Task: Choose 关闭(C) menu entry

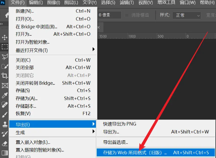Action: [53, 60]
